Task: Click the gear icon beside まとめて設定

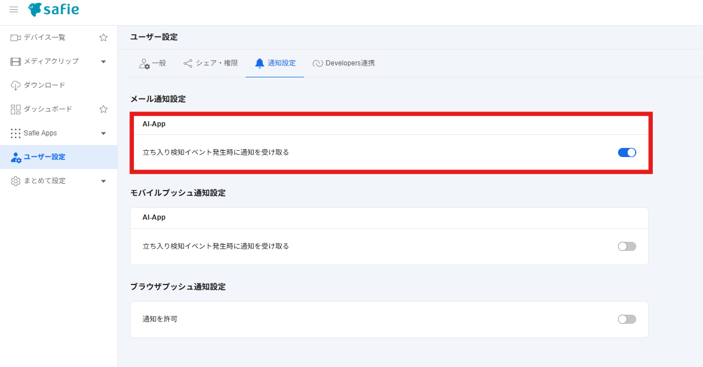Action: (x=15, y=181)
